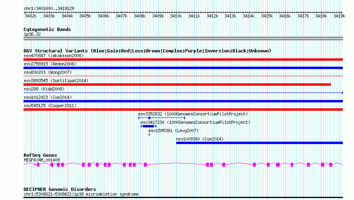Select the blue esv2758915 Redon2006 gain bar
This screenshot has width=354, height=200.
point(183,68)
